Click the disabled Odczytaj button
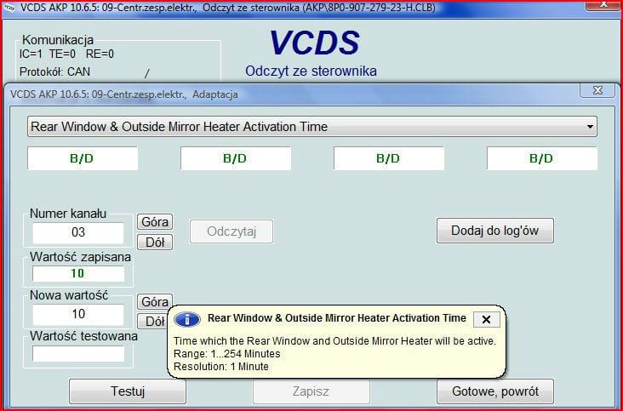The image size is (623, 411). [x=231, y=231]
